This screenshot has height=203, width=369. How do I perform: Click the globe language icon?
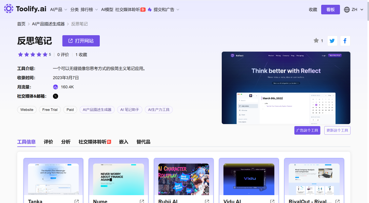click(x=347, y=10)
